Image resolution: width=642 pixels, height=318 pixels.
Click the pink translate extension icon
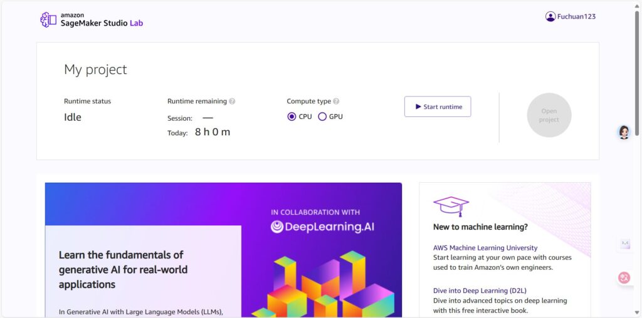[x=624, y=278]
